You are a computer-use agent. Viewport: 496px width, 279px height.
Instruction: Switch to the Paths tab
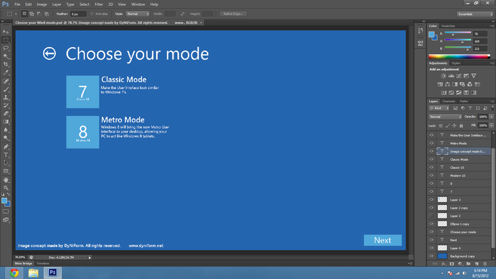coord(464,101)
